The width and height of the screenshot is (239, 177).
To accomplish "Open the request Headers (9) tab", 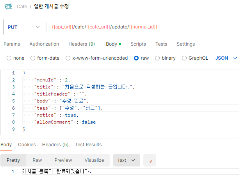I will point(82,44).
